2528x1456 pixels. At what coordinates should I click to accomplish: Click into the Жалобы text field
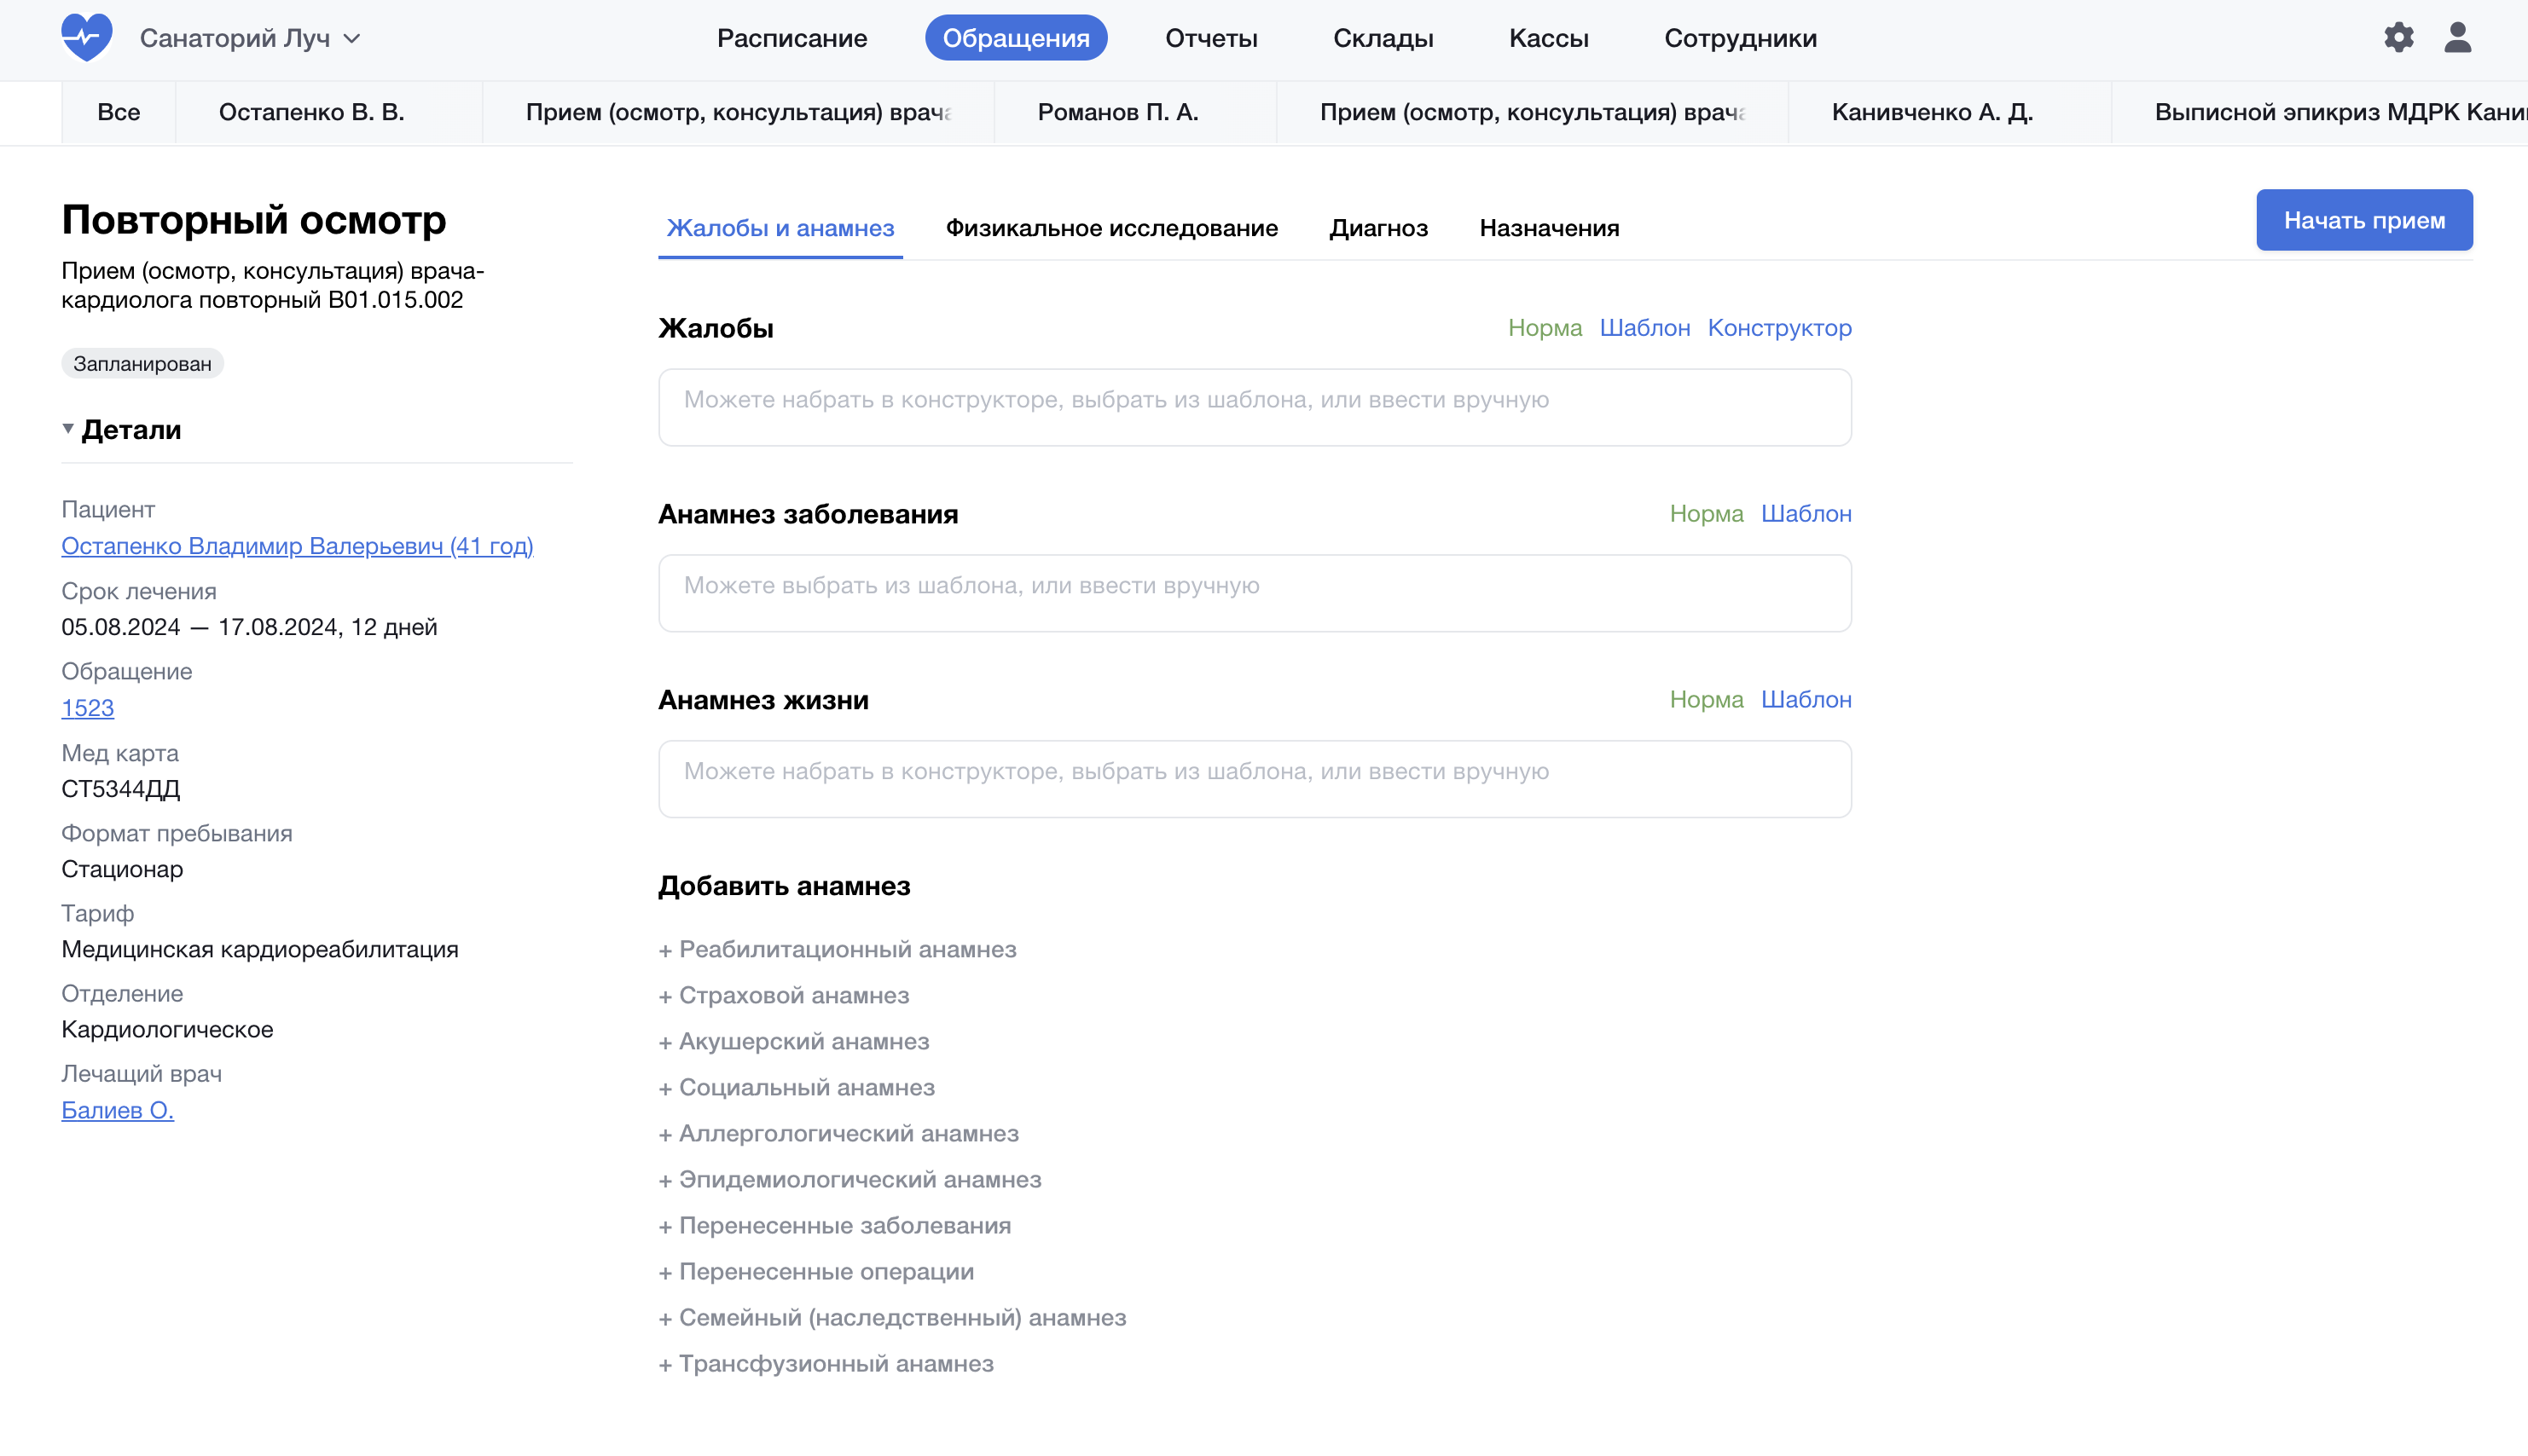1255,407
